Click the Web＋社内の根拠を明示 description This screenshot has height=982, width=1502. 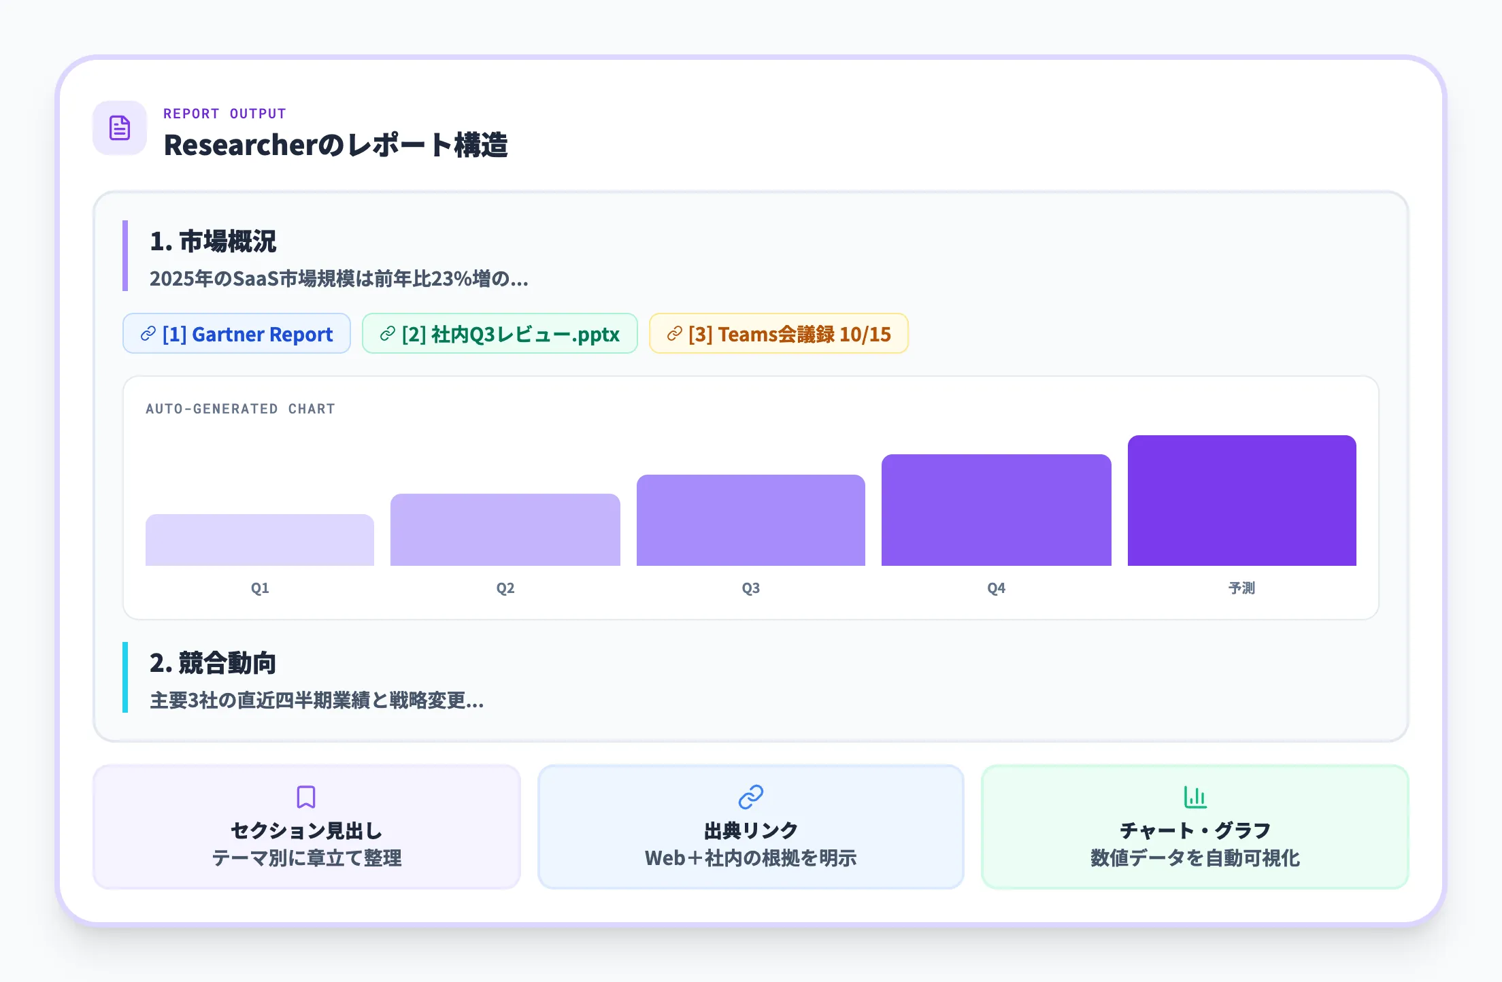coord(751,858)
